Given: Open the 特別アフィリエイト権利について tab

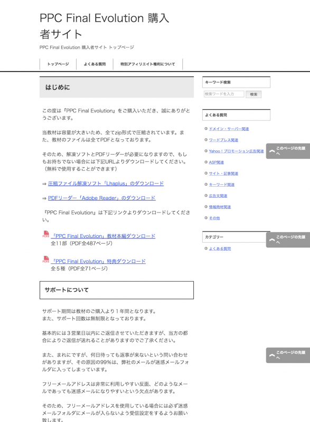Looking at the screenshot, I should (147, 64).
